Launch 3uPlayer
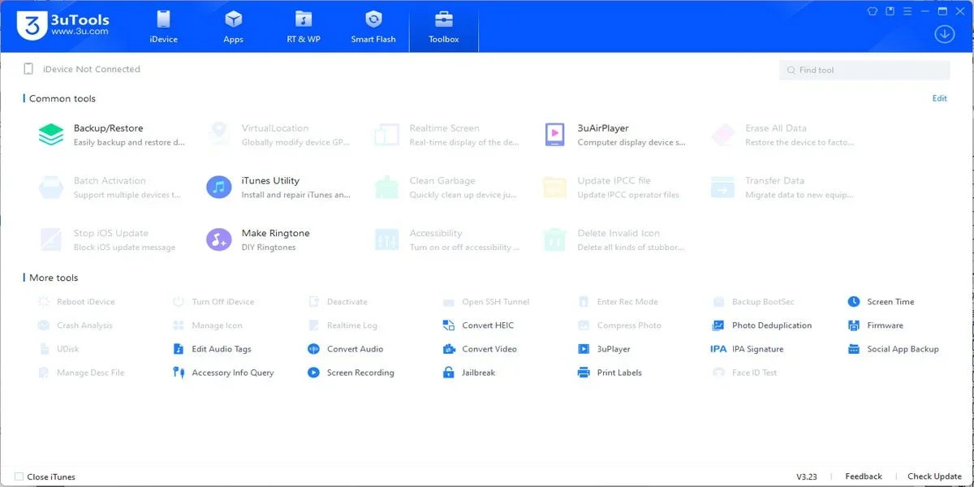The height and width of the screenshot is (487, 974). point(603,349)
